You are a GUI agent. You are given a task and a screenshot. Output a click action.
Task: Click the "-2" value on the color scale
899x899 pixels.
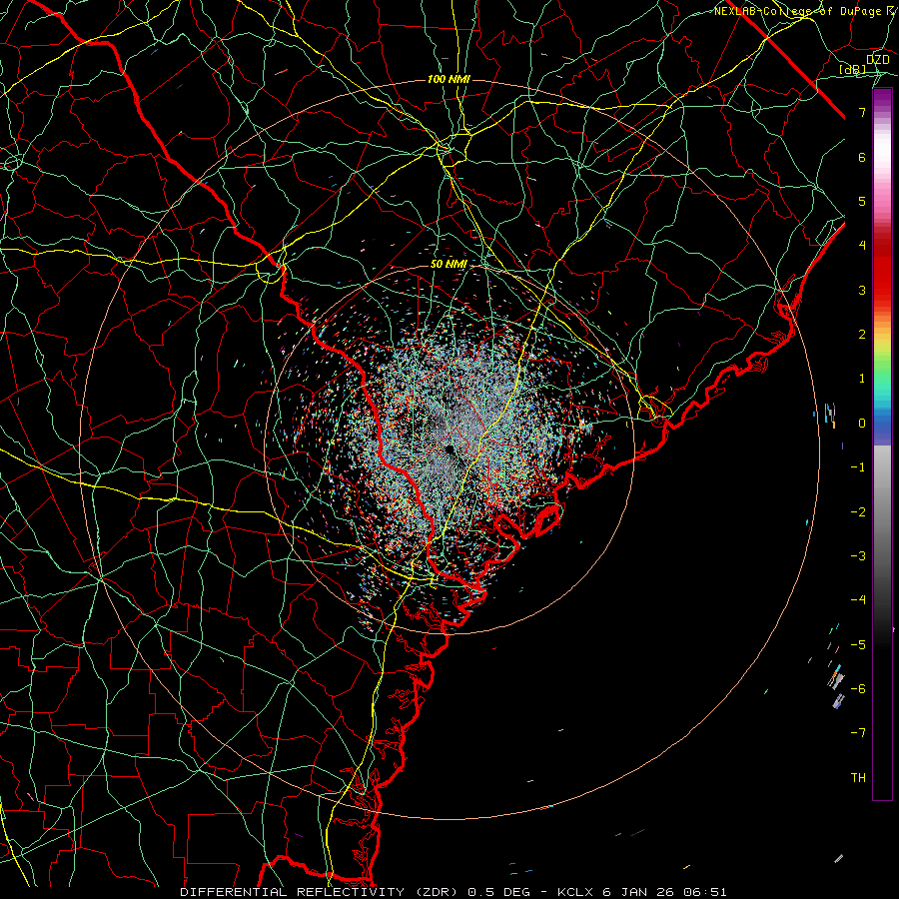click(858, 512)
